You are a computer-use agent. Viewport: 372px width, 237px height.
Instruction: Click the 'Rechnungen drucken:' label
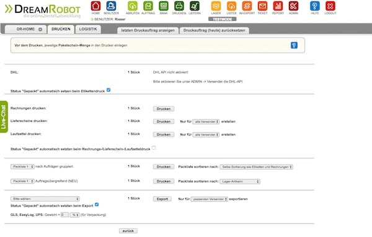point(29,108)
